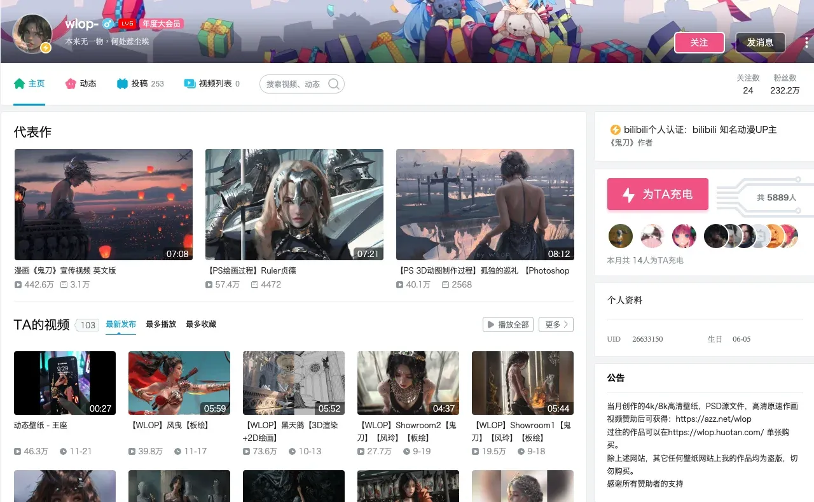Viewport: 814px width, 502px height.
Task: Click the clock icon next to 9-18
Action: pyautogui.click(x=521, y=452)
